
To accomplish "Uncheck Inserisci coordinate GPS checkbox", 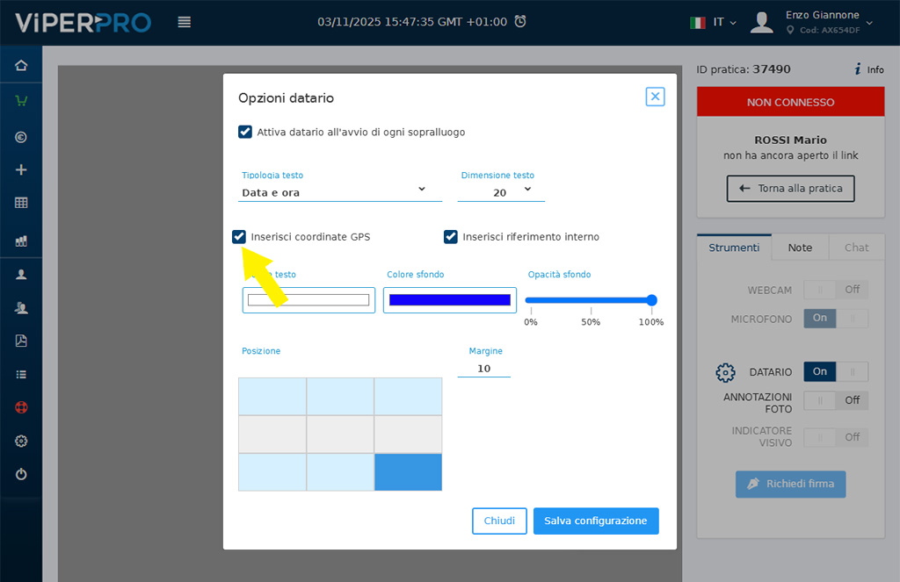I will pos(239,237).
